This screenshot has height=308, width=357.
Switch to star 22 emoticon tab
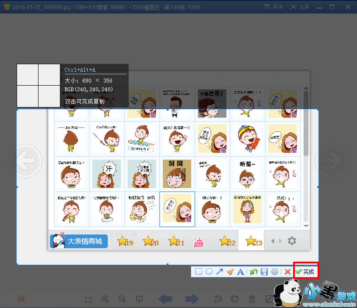click(x=227, y=241)
